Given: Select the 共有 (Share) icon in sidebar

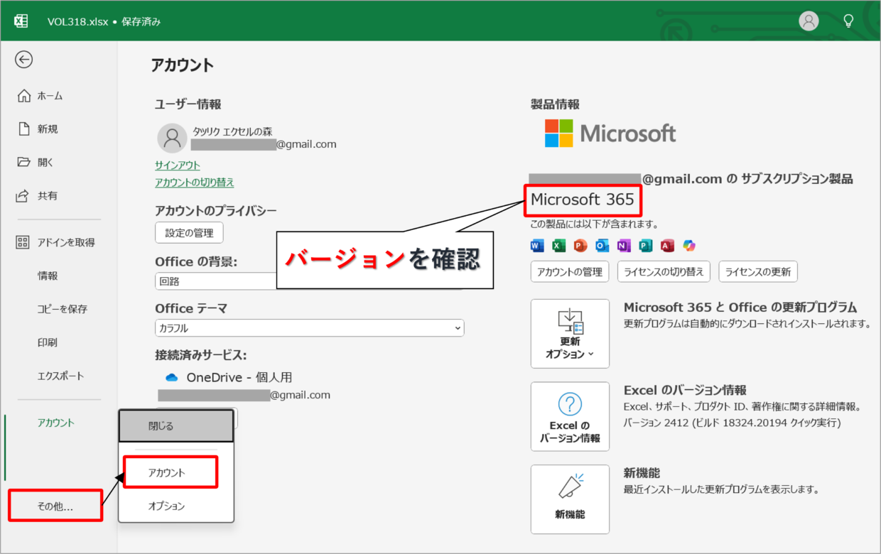Looking at the screenshot, I should point(24,195).
